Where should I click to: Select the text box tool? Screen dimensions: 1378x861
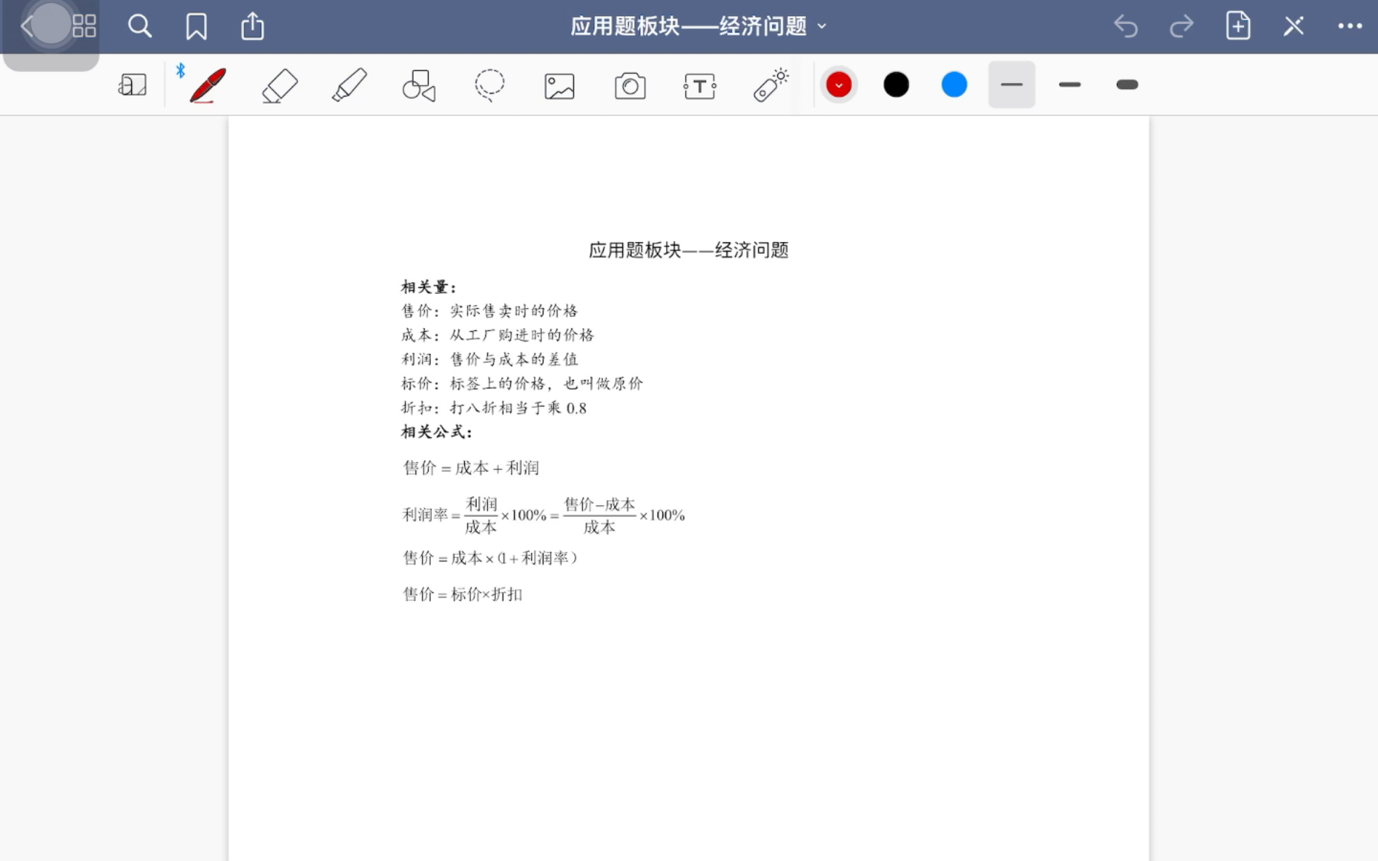pos(700,86)
